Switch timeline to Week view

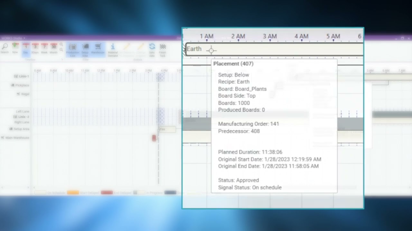point(44,48)
